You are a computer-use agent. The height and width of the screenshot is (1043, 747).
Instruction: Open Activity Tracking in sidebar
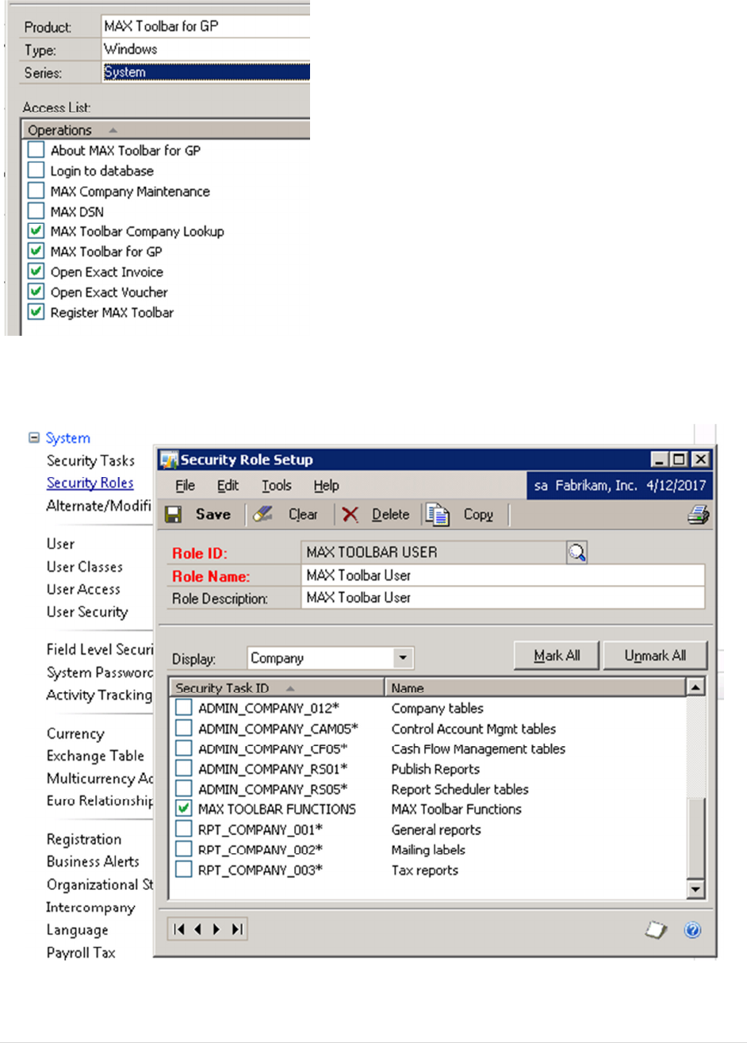coord(98,695)
